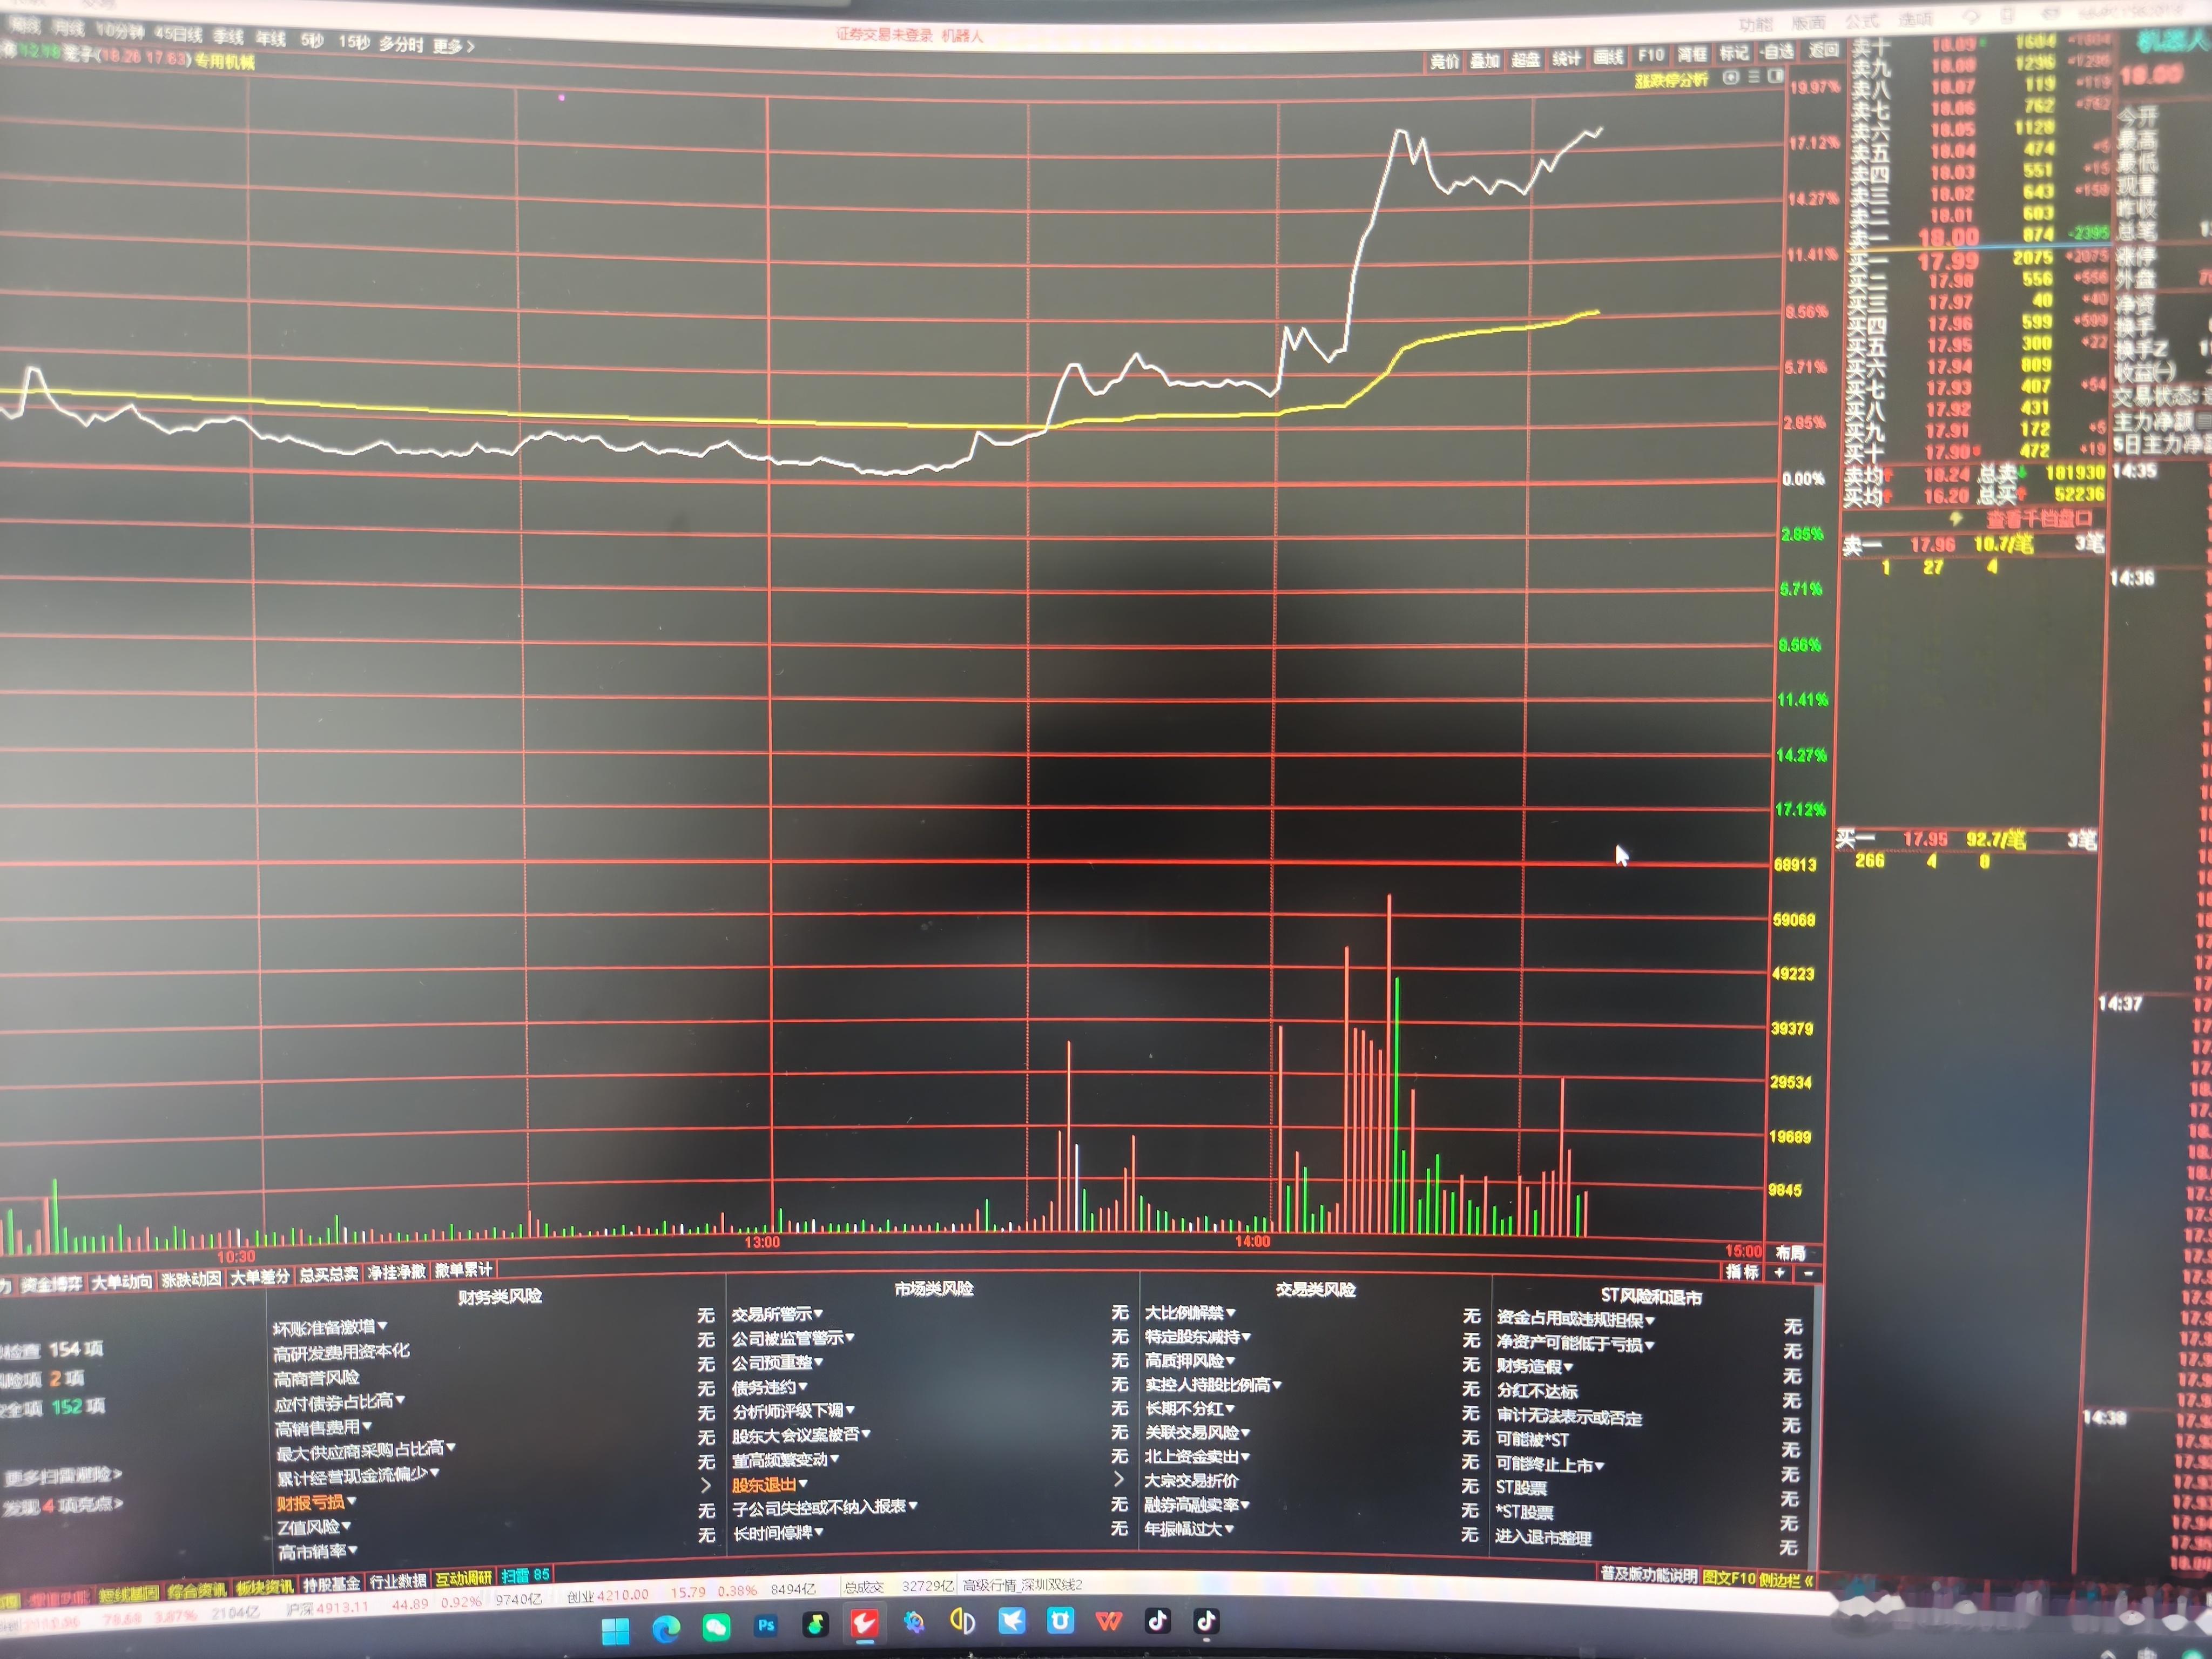Click 发现 4 项亮点 link
The height and width of the screenshot is (1659, 2212).
pos(62,1505)
